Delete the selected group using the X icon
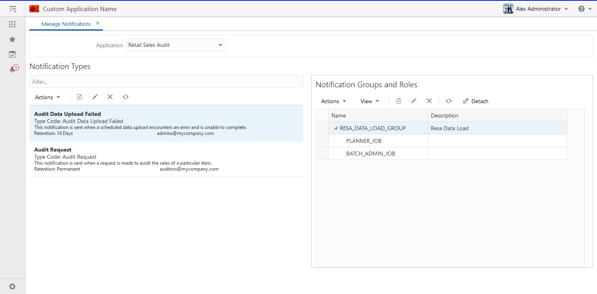The height and width of the screenshot is (294, 597). [429, 101]
